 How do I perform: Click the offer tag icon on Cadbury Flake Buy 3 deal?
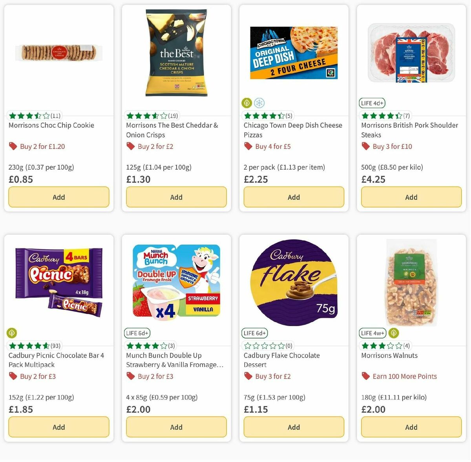[248, 376]
